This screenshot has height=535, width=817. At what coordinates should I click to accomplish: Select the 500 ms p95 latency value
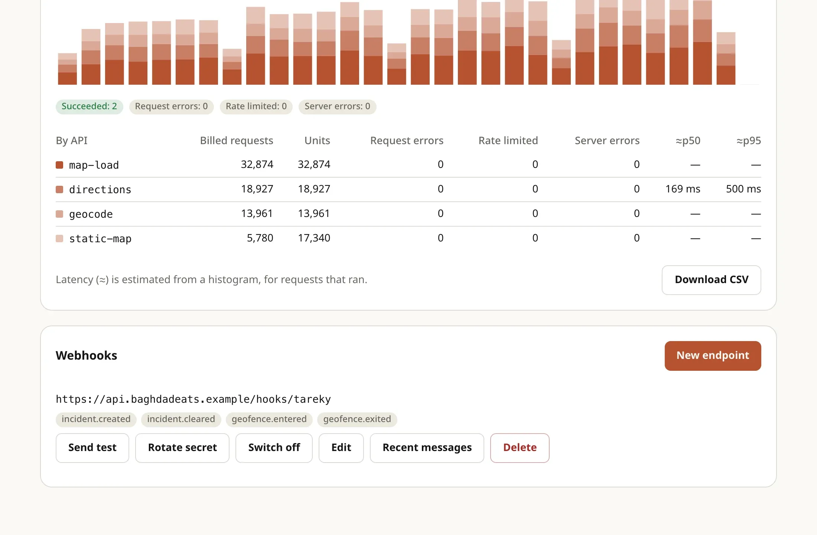(743, 189)
